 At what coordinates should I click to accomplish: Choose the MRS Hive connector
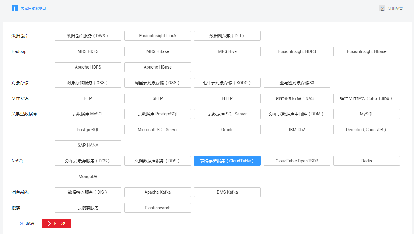click(227, 51)
